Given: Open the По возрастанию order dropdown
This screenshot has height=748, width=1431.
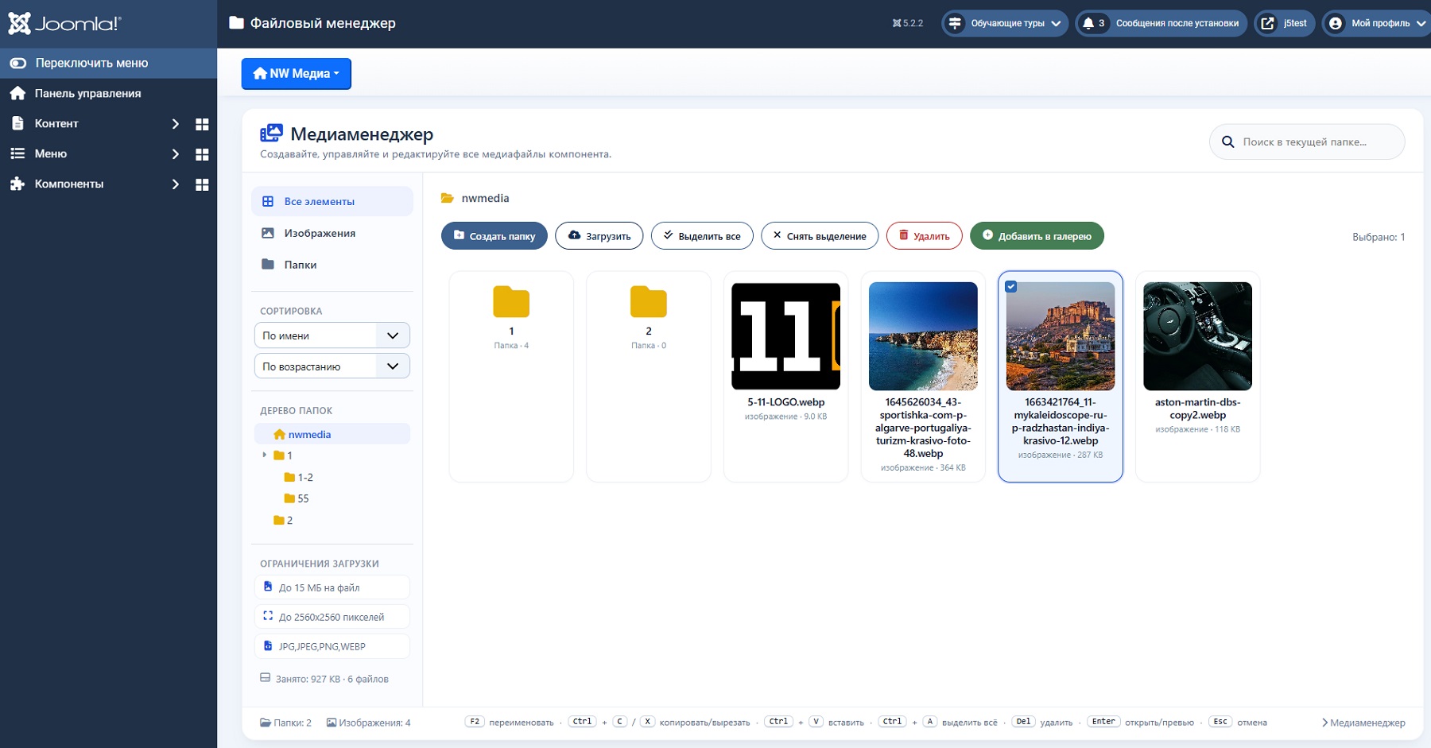Looking at the screenshot, I should coord(332,366).
